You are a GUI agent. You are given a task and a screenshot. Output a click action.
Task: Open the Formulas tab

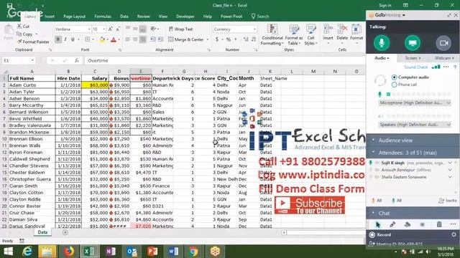pyautogui.click(x=103, y=16)
